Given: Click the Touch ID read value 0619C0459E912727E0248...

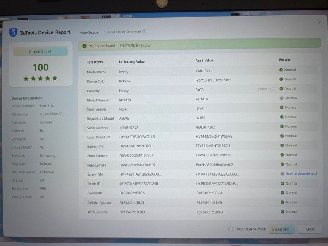Looking at the screenshot, I should pyautogui.click(x=217, y=184).
